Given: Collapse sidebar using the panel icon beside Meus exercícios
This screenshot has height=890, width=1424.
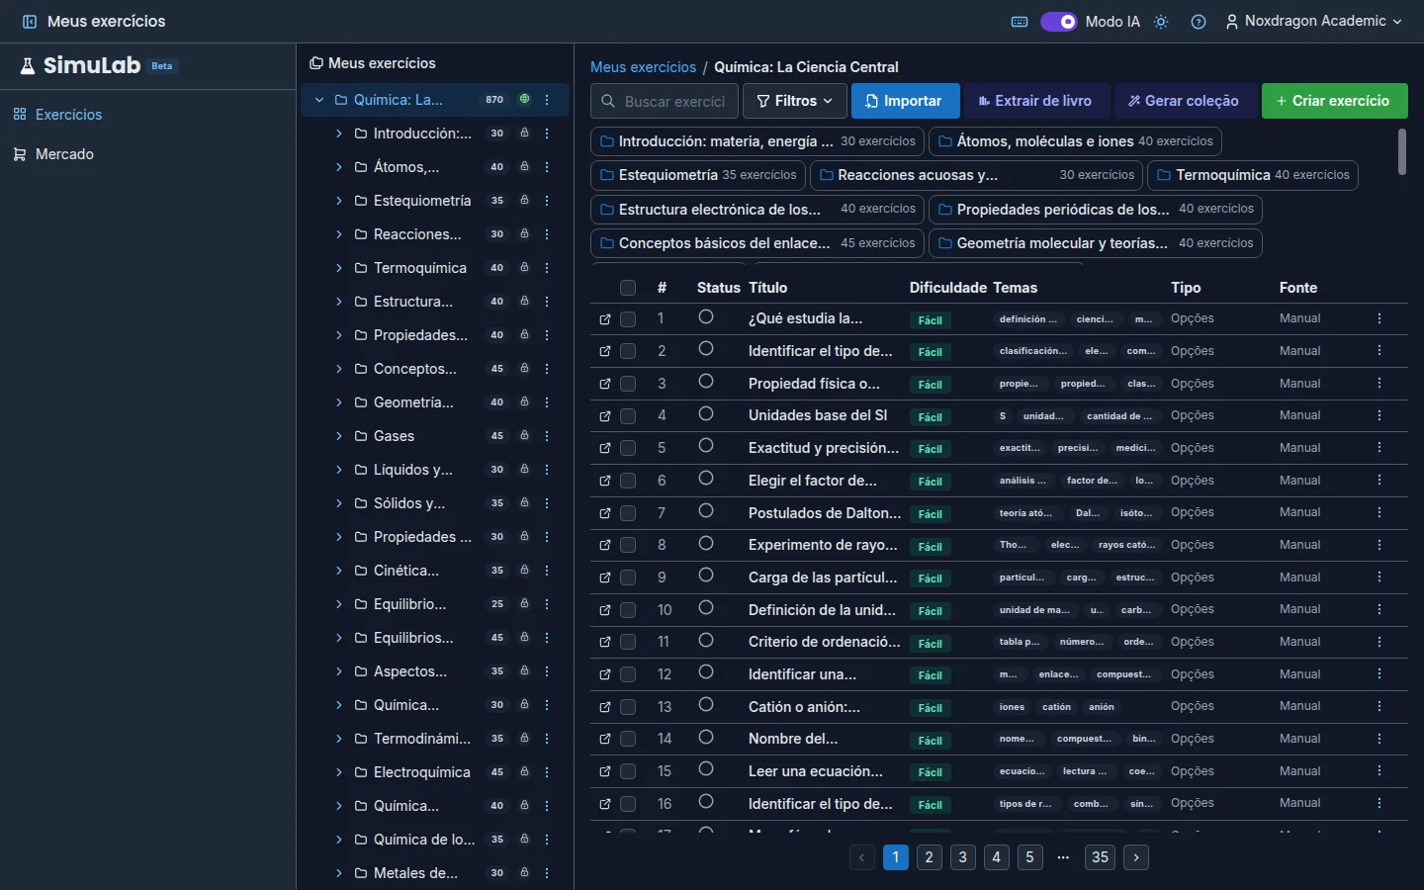Looking at the screenshot, I should point(30,22).
